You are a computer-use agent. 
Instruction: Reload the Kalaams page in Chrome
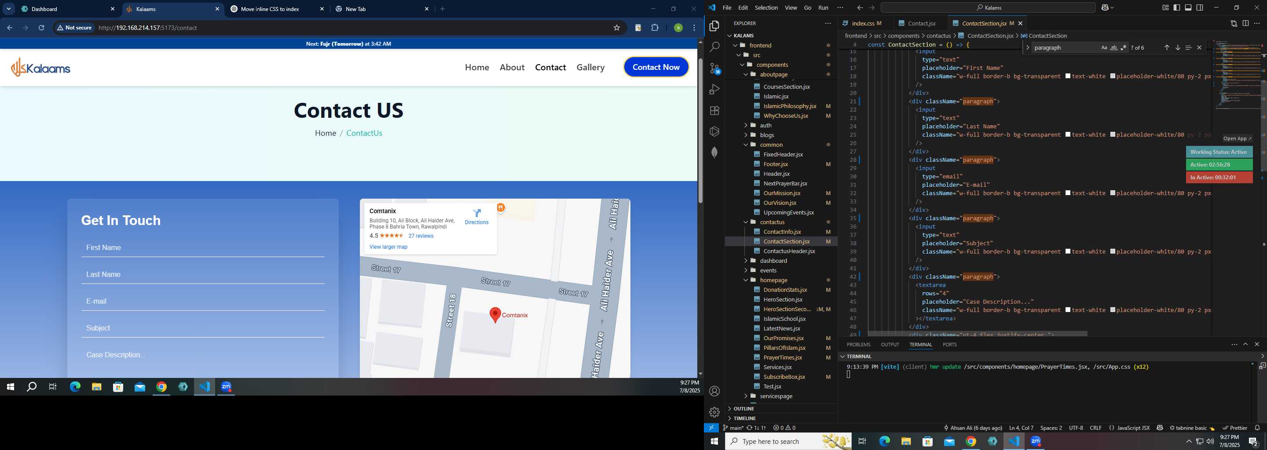tap(41, 28)
